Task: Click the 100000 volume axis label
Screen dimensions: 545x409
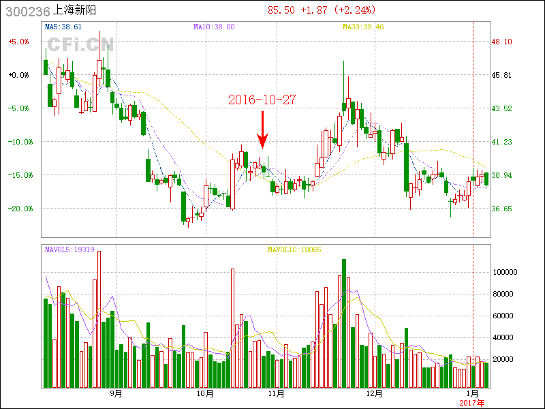Action: point(505,272)
